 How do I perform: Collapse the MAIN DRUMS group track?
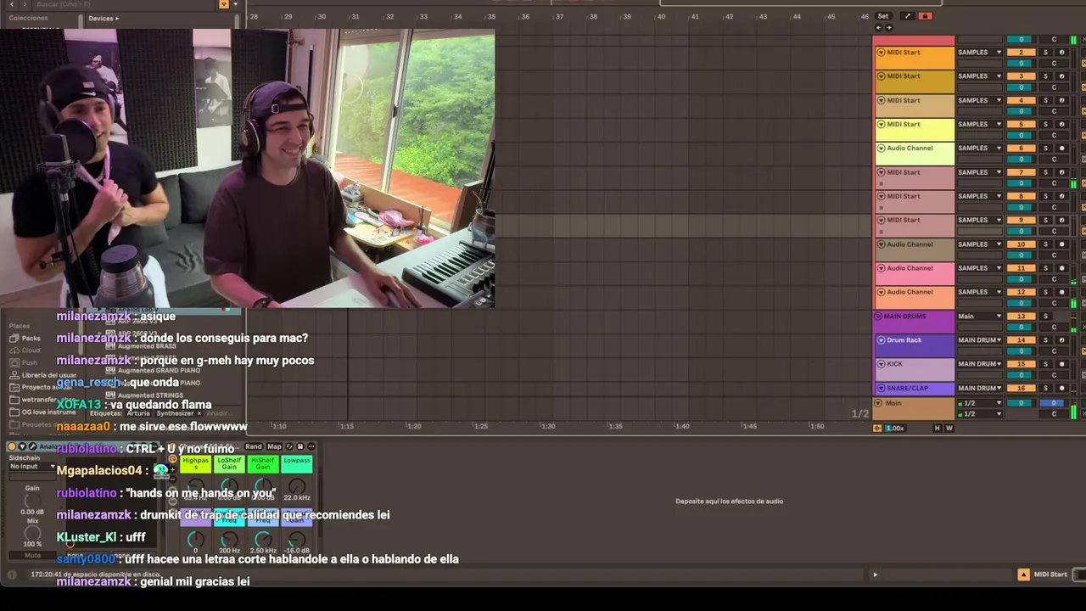pos(879,317)
